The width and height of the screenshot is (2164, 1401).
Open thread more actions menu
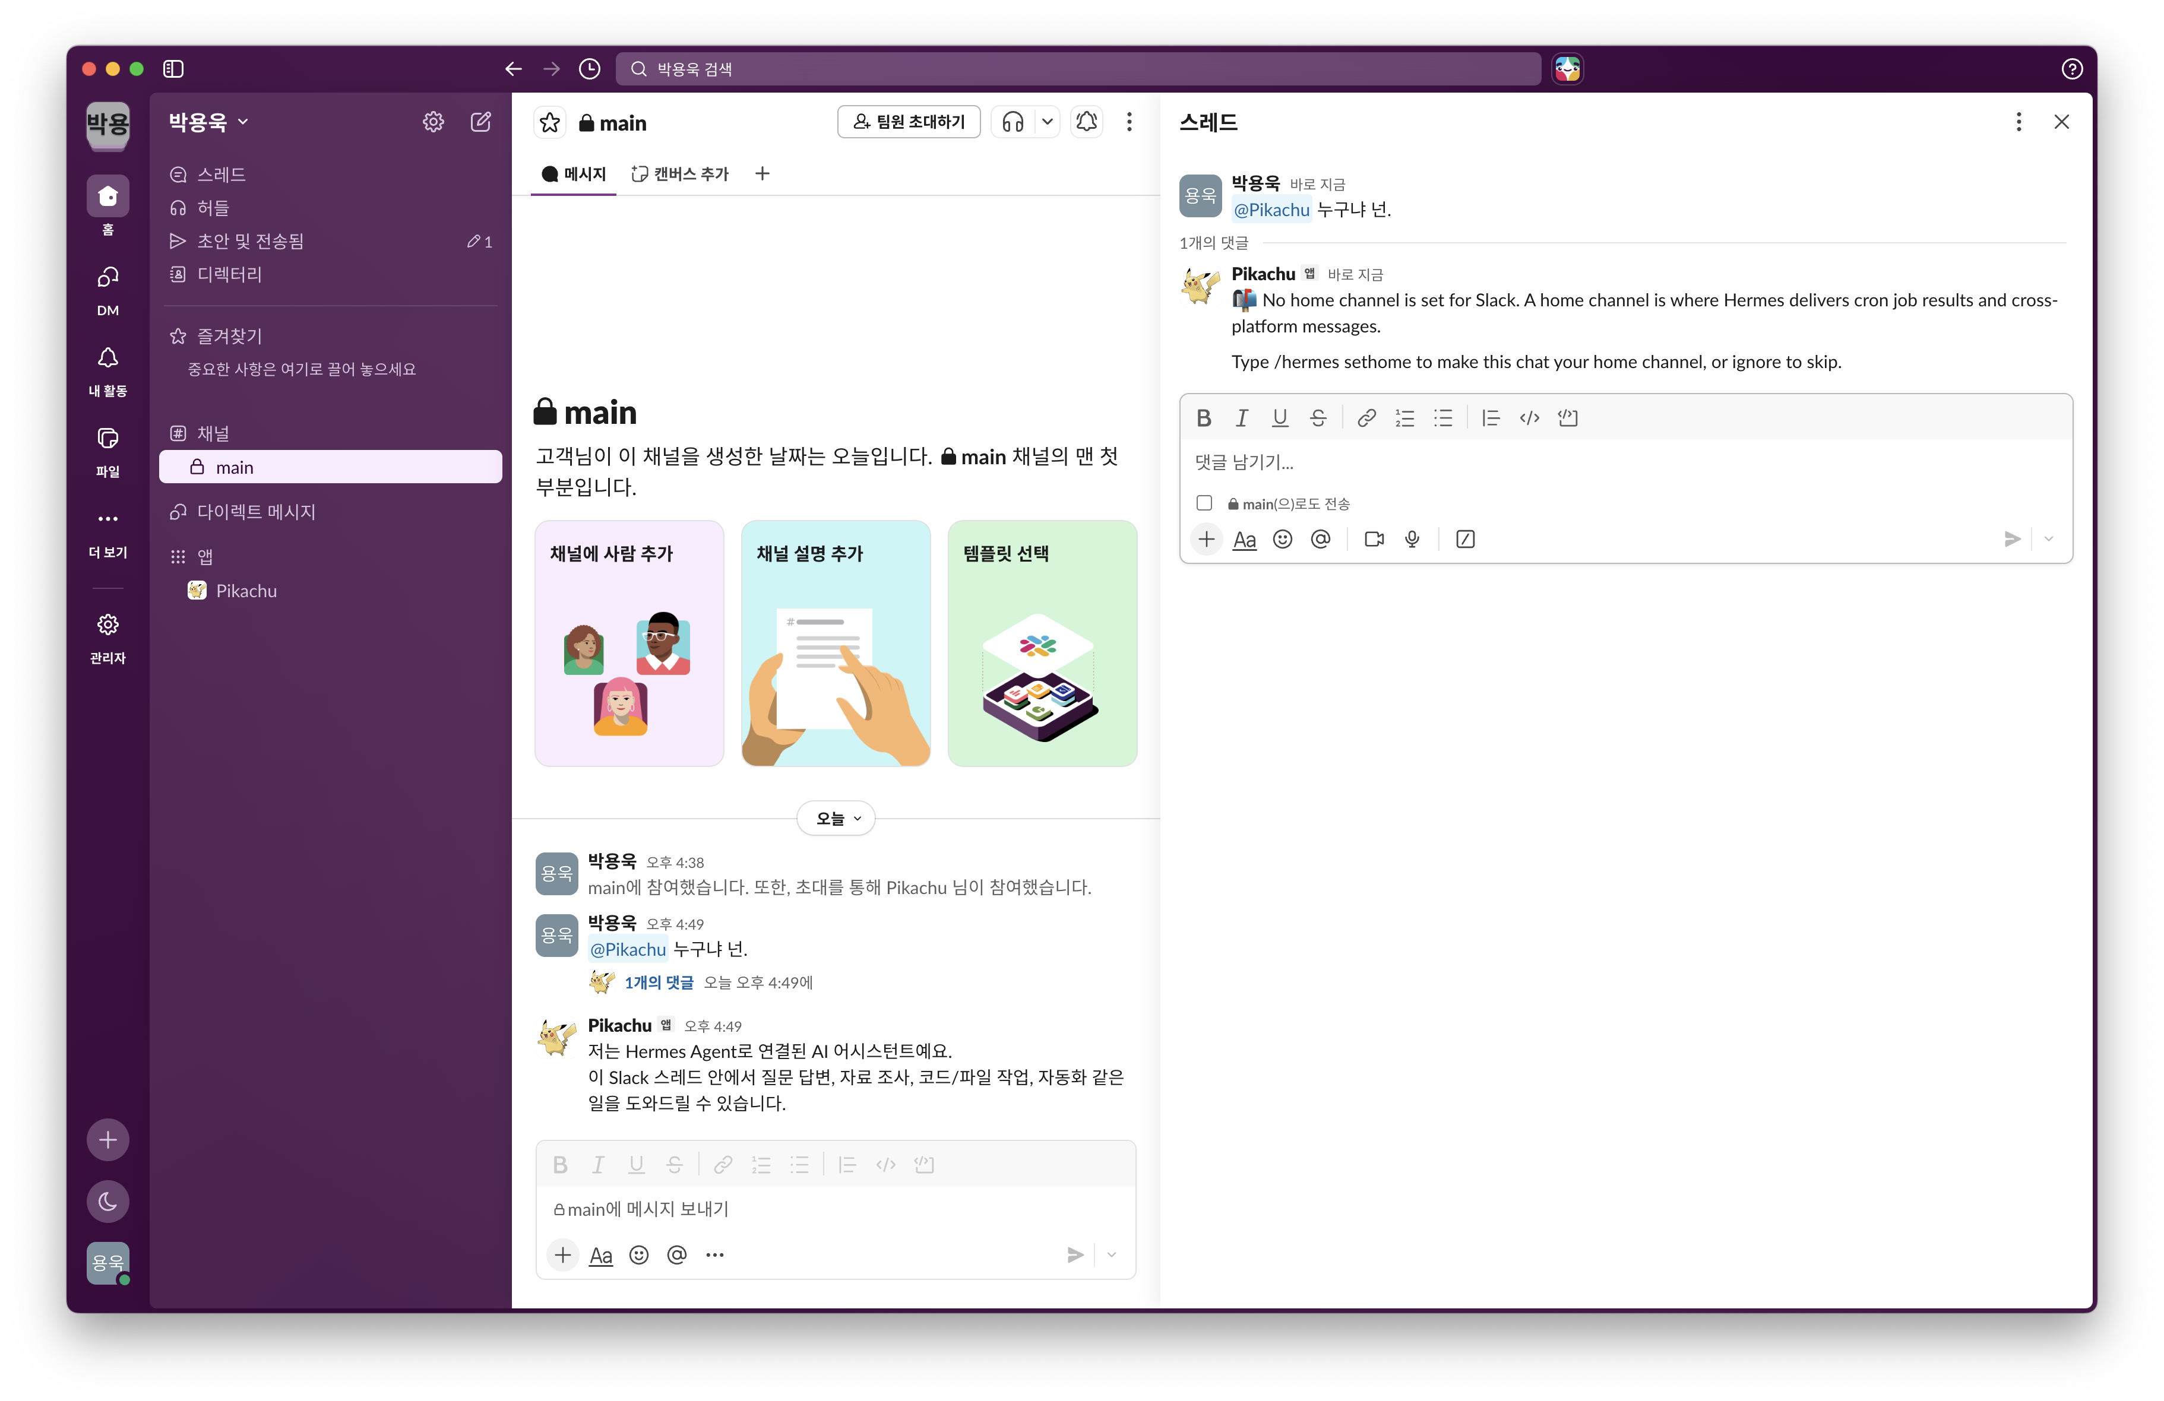[2019, 122]
